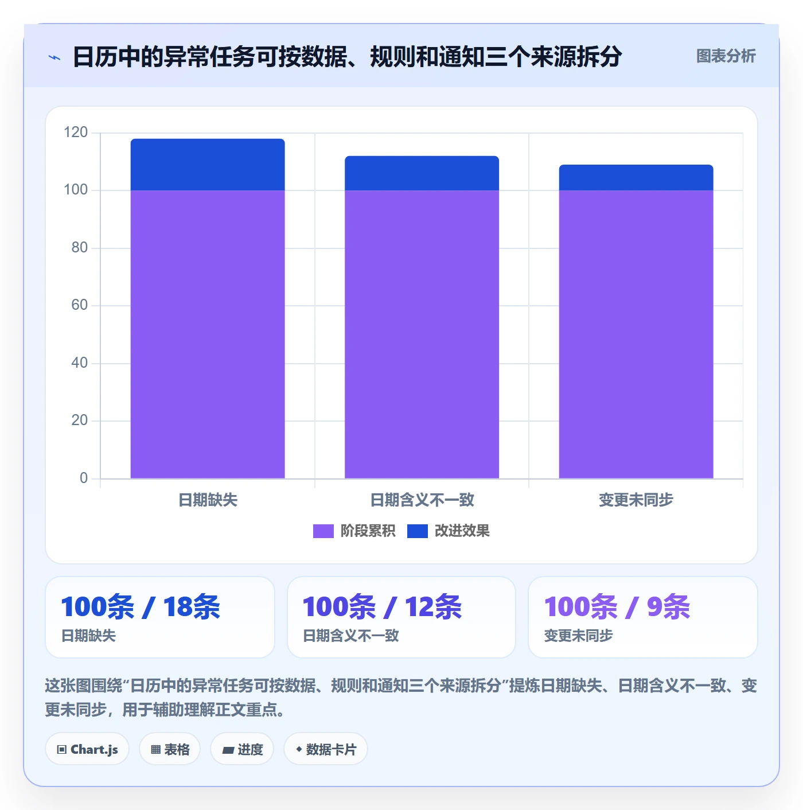Click the blue bar segment above 日期缺失
The height and width of the screenshot is (810, 803).
coord(208,165)
